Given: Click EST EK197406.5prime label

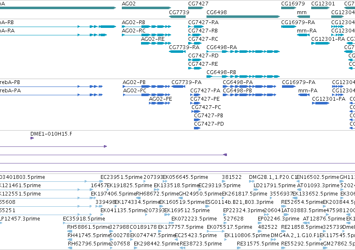Looking at the screenshot, I should pyautogui.click(x=113, y=194).
